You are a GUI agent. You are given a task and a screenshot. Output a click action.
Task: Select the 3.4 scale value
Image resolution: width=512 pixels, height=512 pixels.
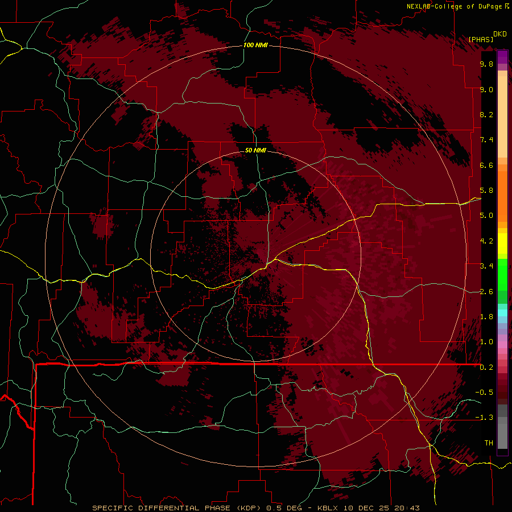(x=486, y=266)
